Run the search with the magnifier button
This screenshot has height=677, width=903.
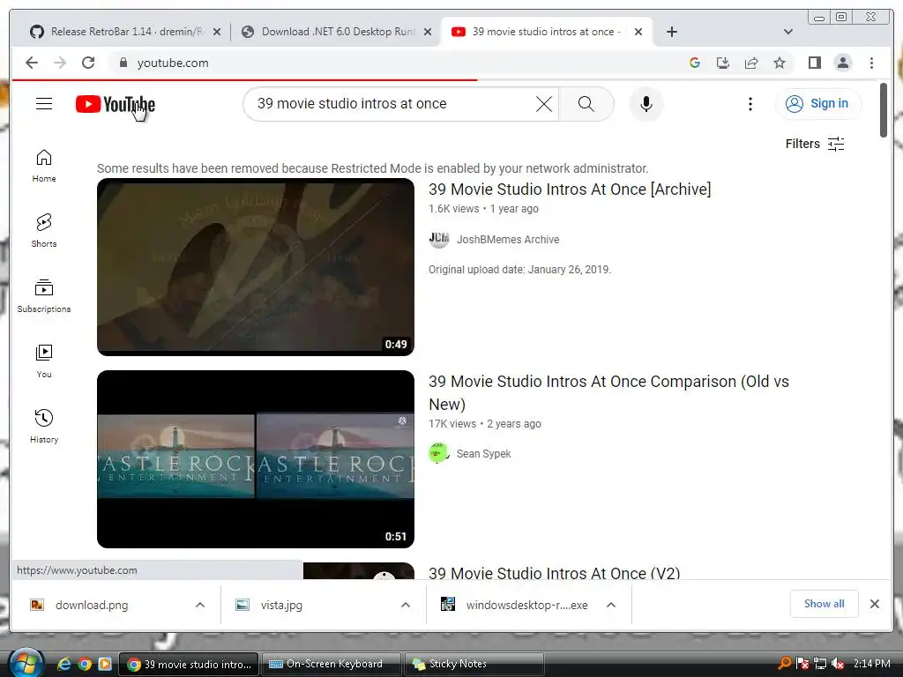click(586, 104)
